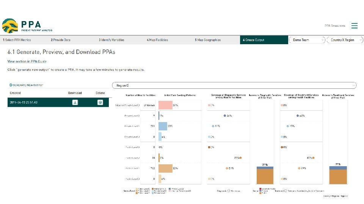Open the Region C dropdown
Image resolution: width=364 pixels, height=204 pixels.
point(234,85)
